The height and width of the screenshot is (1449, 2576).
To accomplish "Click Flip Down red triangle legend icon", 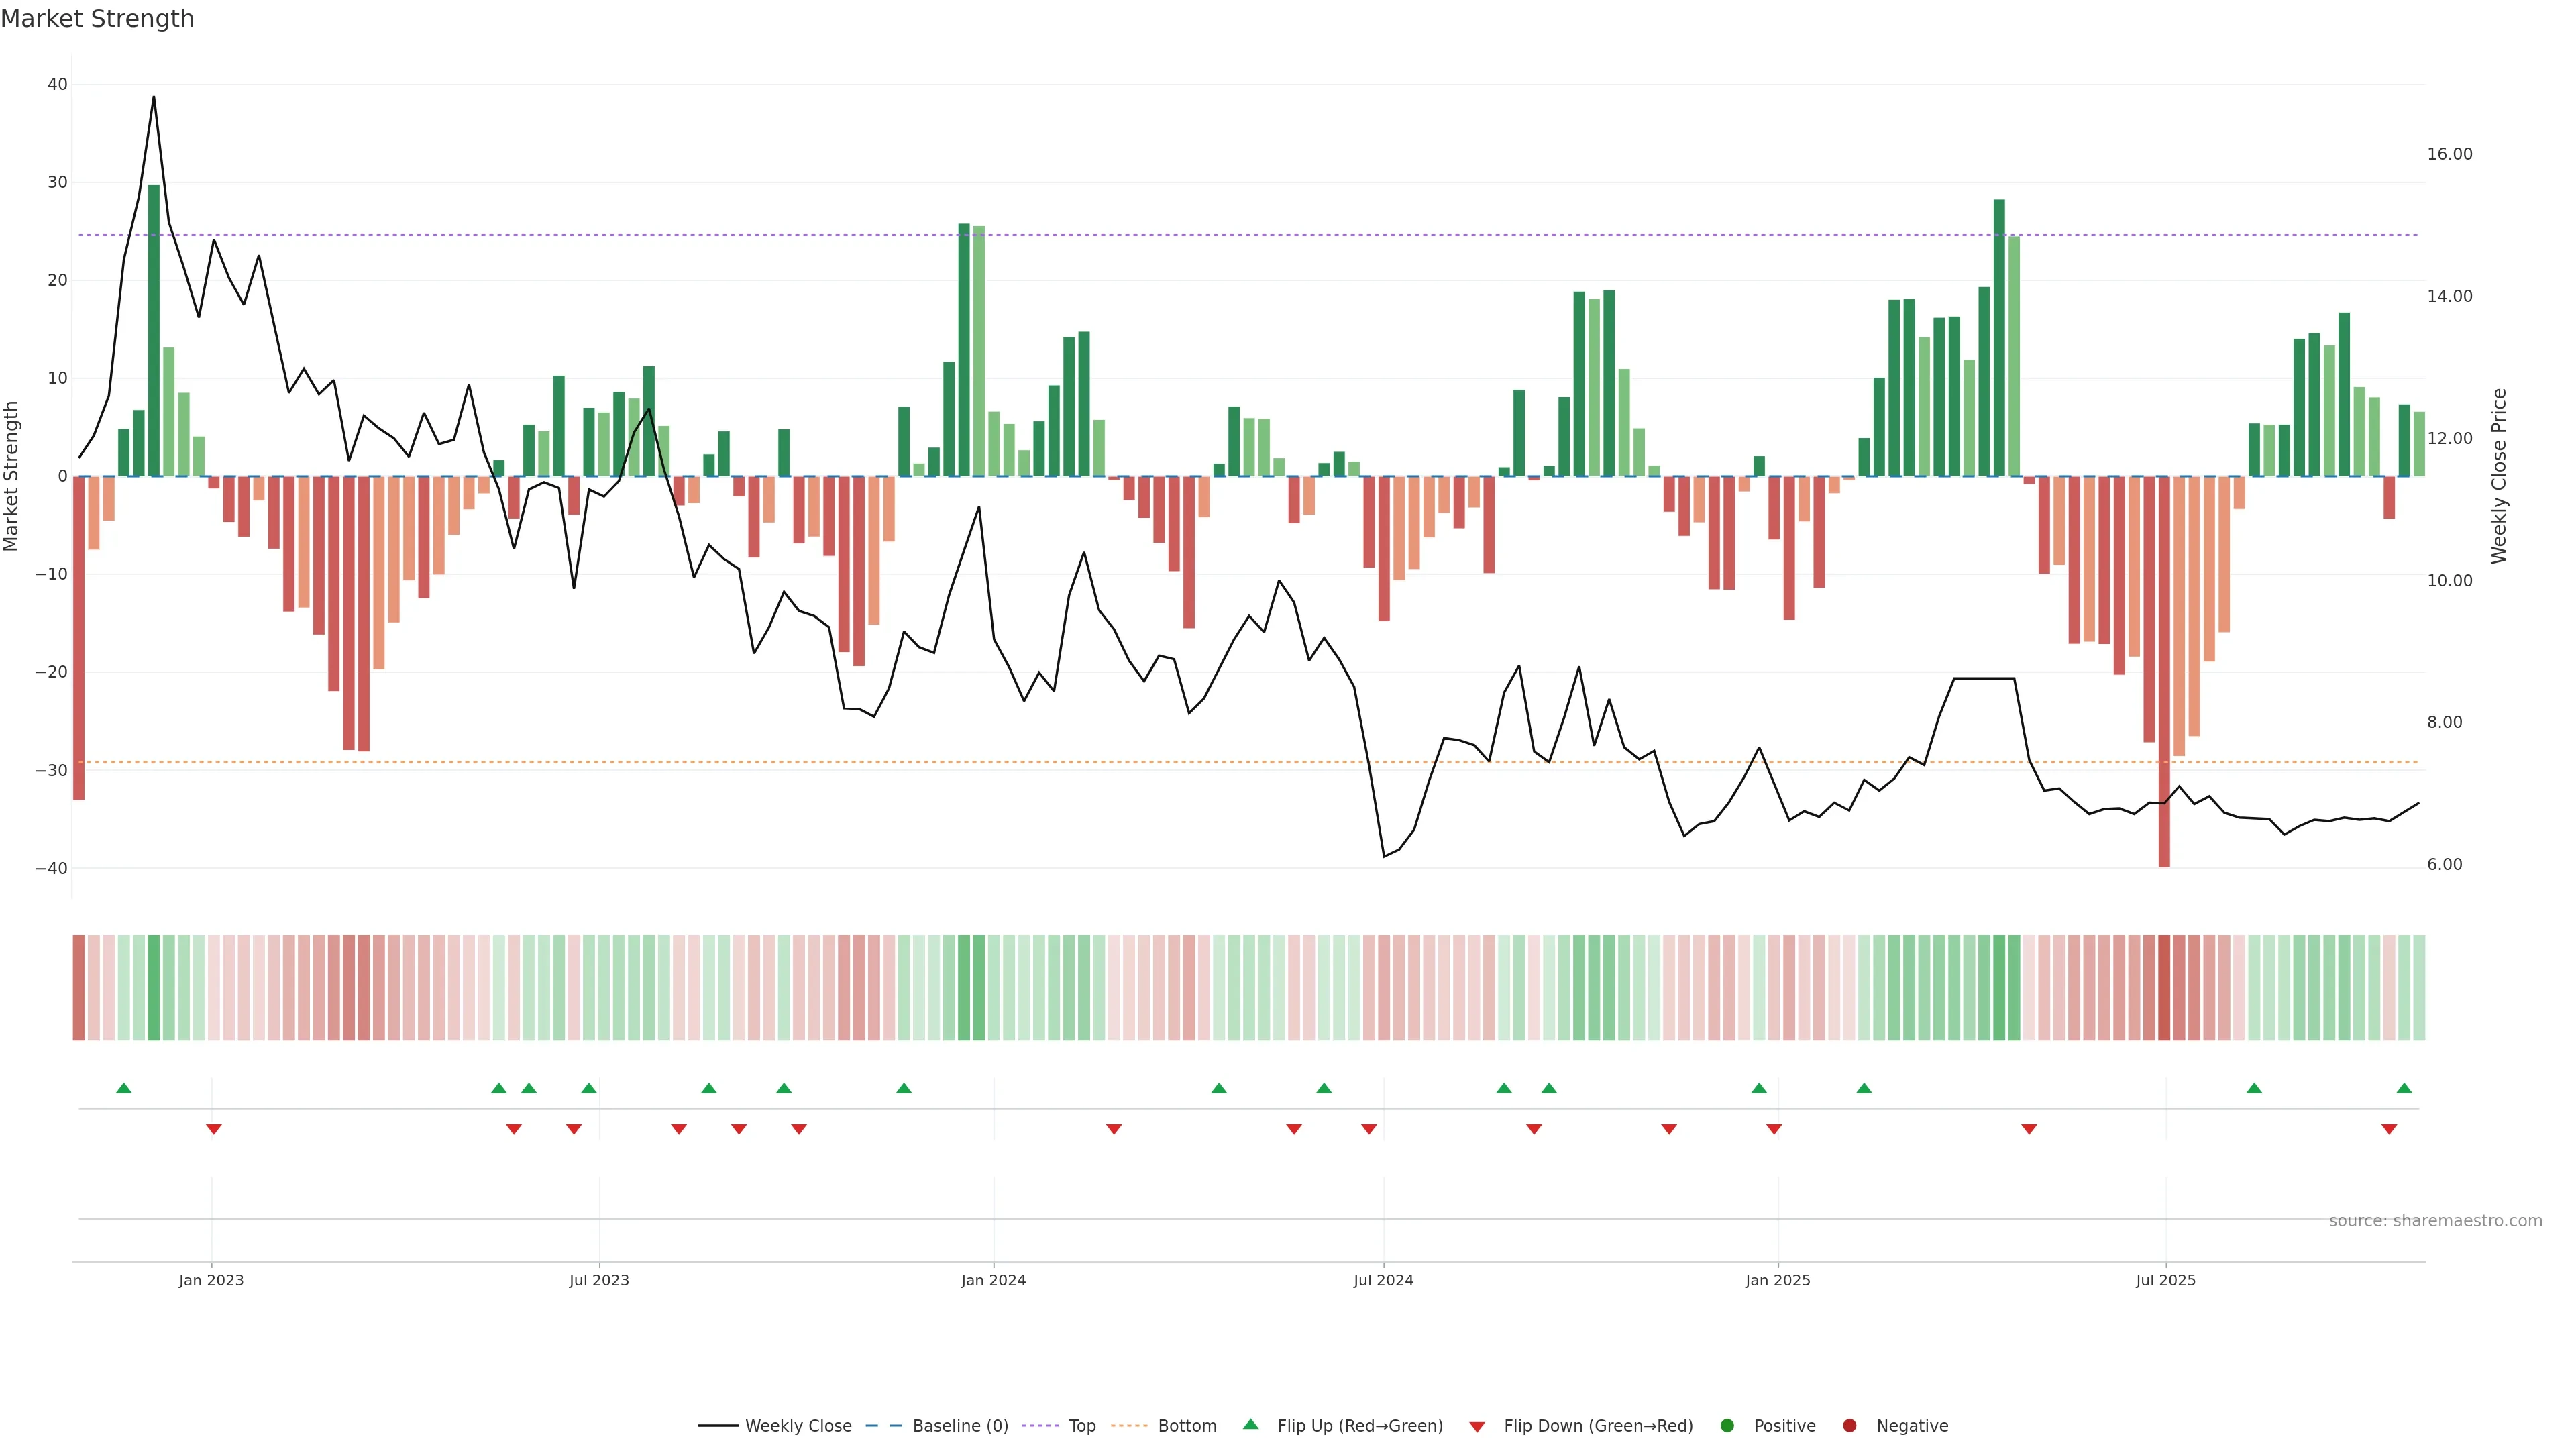I will coord(1477,1426).
